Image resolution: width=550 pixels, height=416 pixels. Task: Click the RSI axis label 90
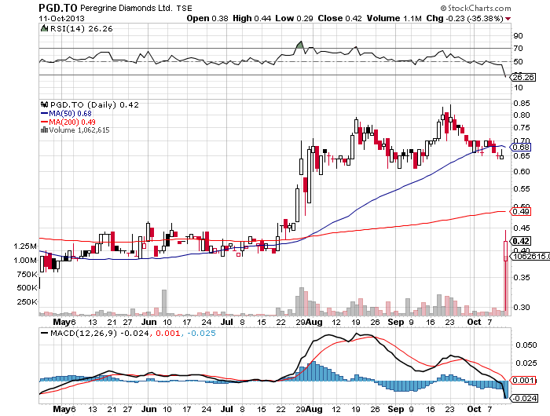(x=518, y=36)
